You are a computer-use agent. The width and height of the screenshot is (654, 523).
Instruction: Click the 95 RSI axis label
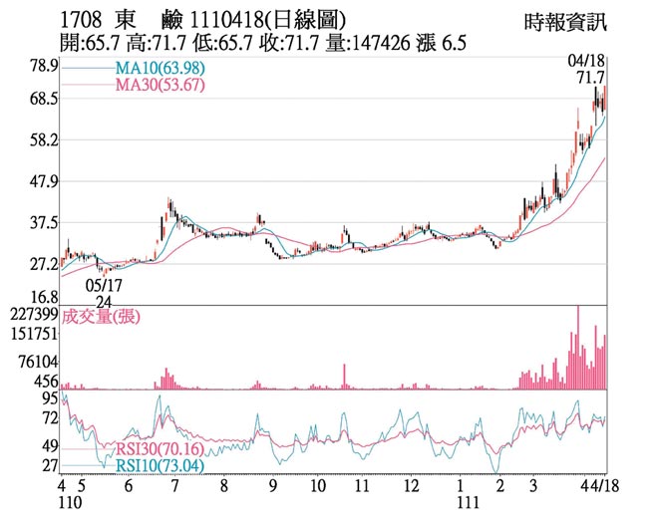pos(48,398)
